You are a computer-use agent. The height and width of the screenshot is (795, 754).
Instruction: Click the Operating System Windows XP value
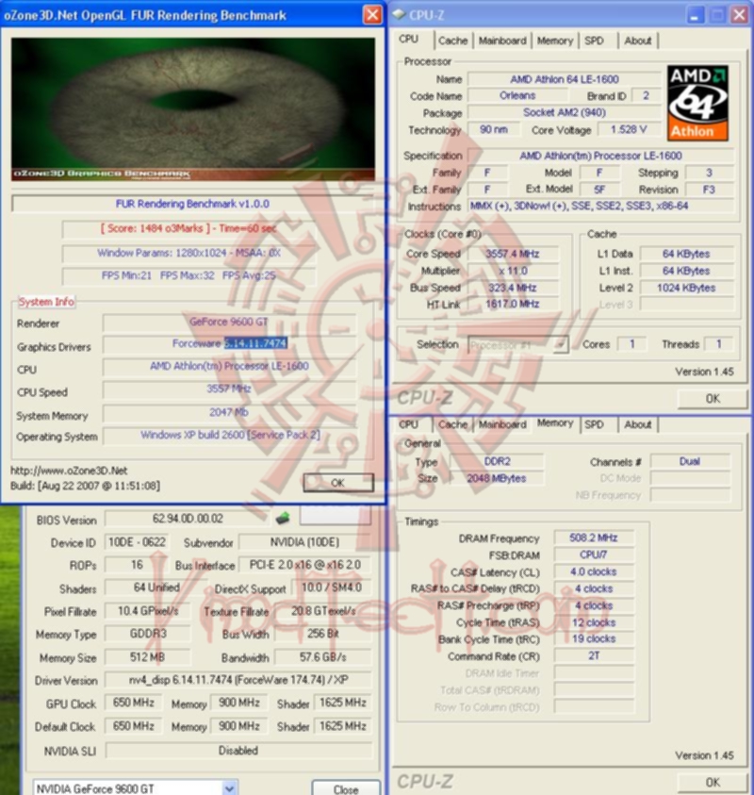point(230,435)
